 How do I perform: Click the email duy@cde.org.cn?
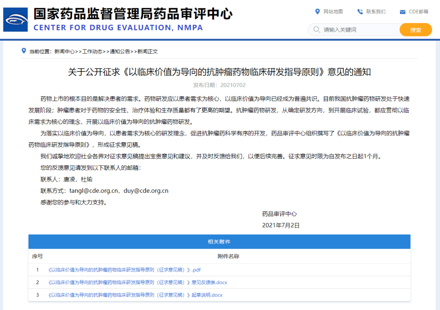(146, 191)
